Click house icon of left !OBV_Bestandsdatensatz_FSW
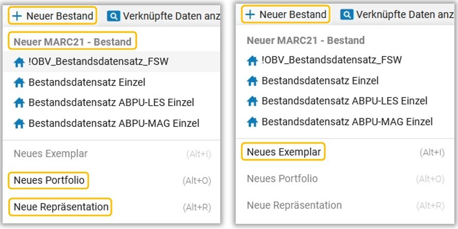Viewport: 458px width, 229px height. 19,62
